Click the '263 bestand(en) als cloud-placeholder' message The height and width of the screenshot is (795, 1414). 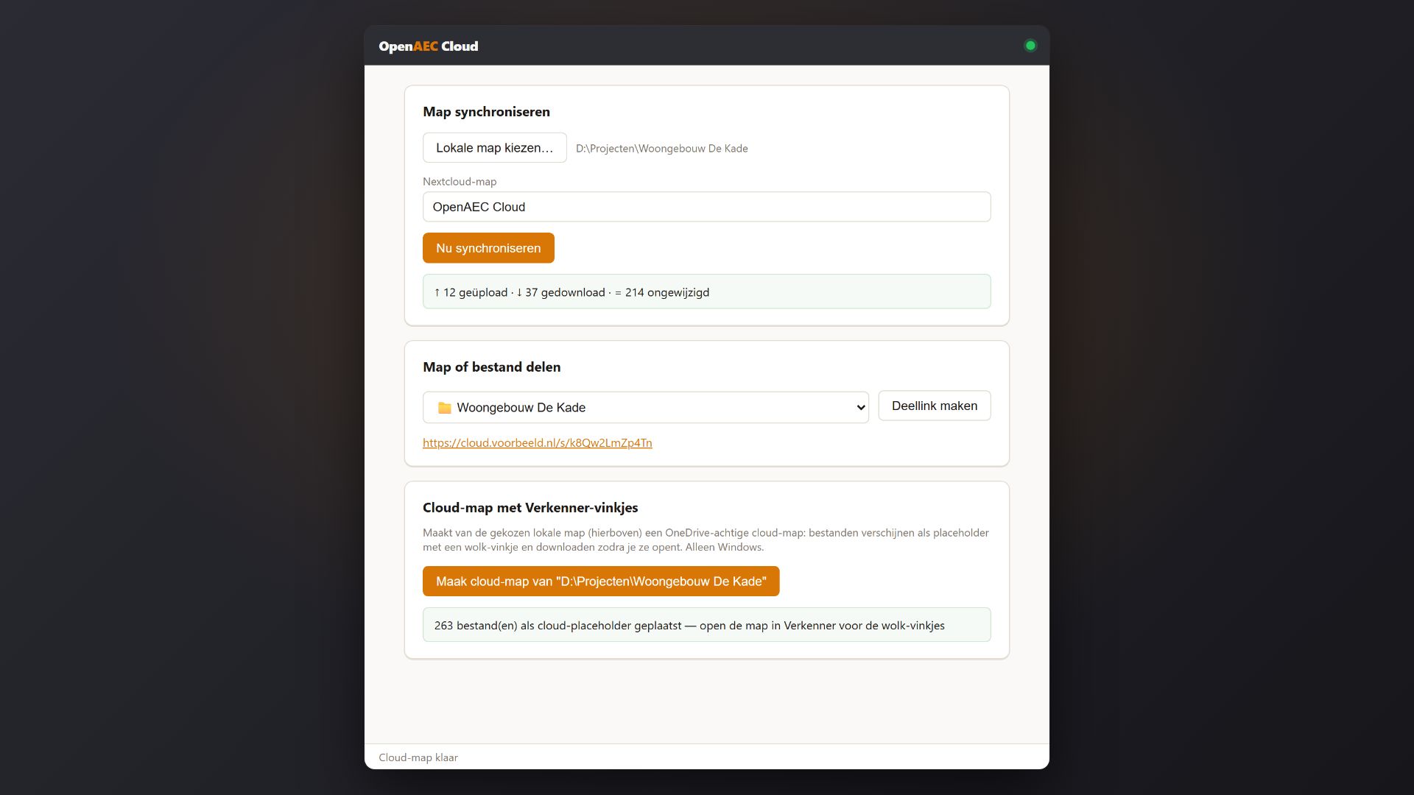coord(706,625)
